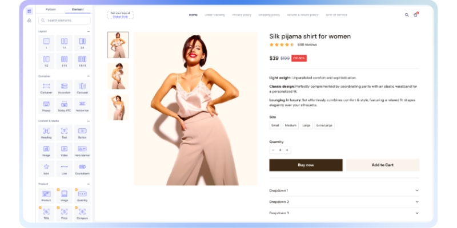This screenshot has width=457, height=228.
Task: Click the Add to Cart button
Action: pyautogui.click(x=383, y=165)
